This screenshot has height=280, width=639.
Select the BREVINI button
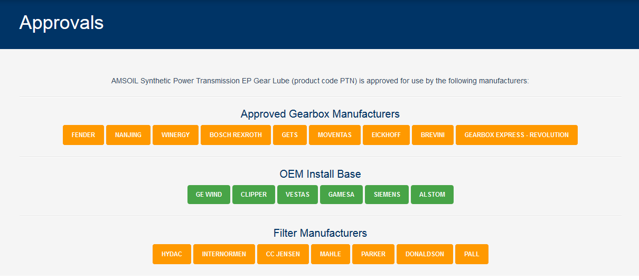point(433,135)
